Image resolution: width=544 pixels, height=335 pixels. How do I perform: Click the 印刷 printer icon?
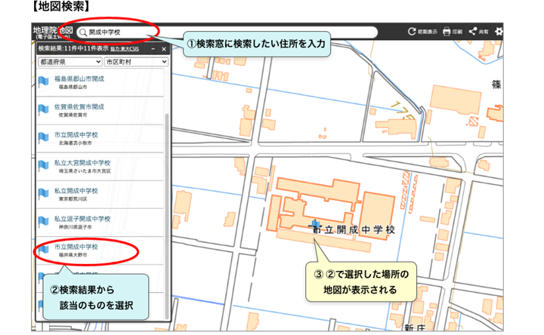(x=447, y=32)
